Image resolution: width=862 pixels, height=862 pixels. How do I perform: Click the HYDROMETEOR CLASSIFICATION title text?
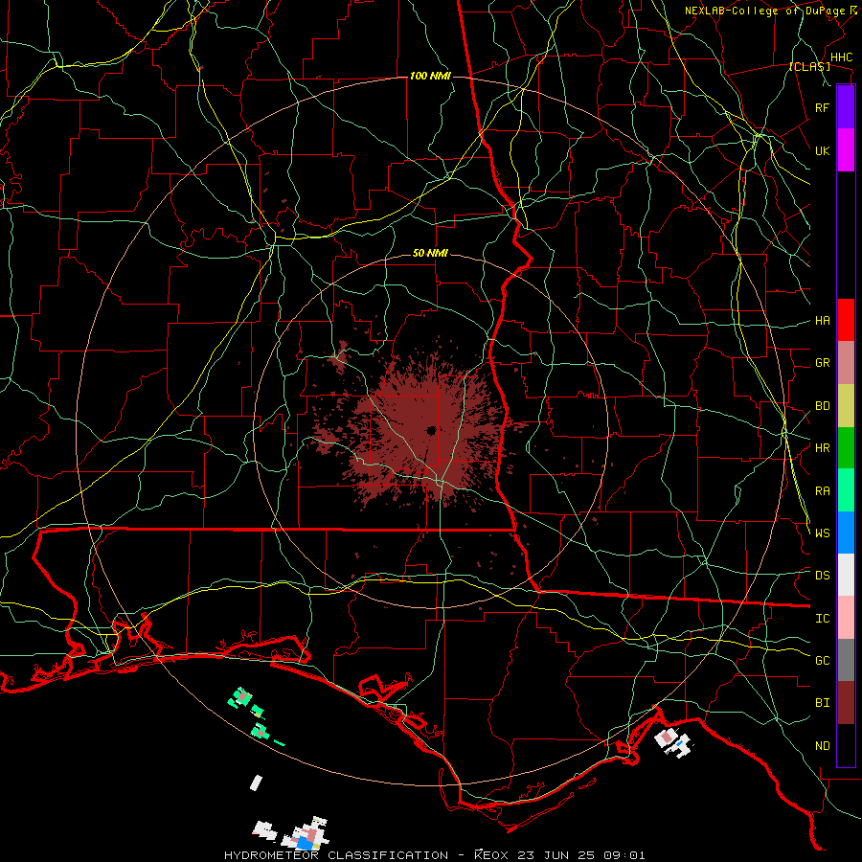[x=336, y=855]
